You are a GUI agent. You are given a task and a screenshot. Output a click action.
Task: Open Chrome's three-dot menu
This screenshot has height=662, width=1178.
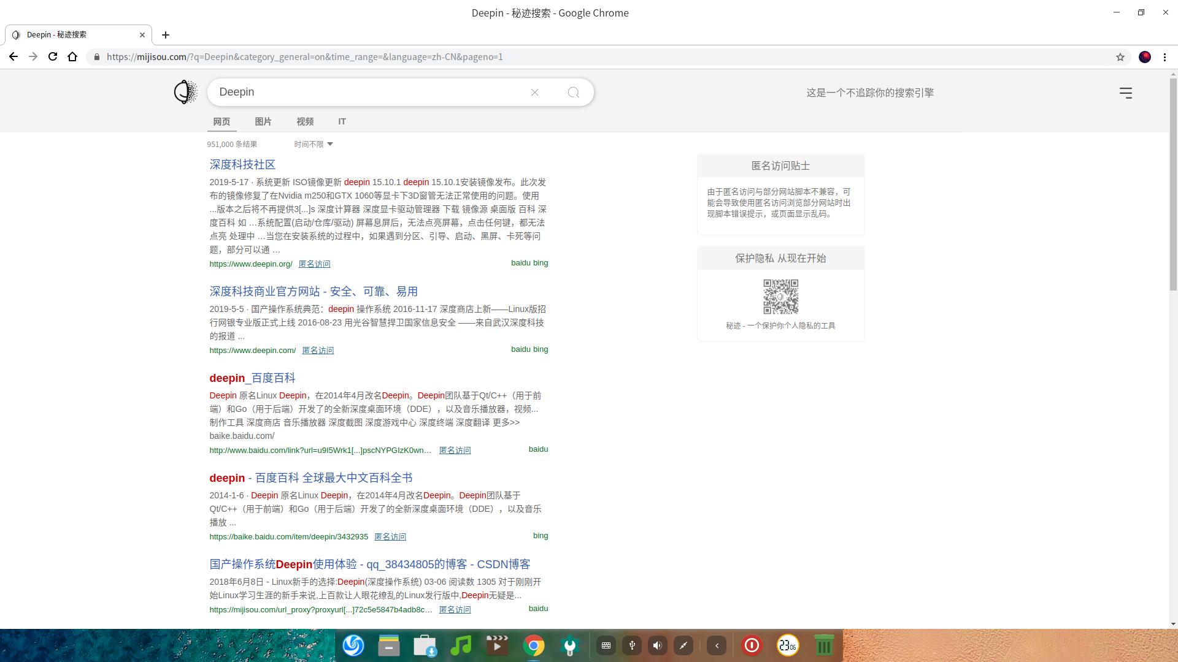click(1165, 57)
